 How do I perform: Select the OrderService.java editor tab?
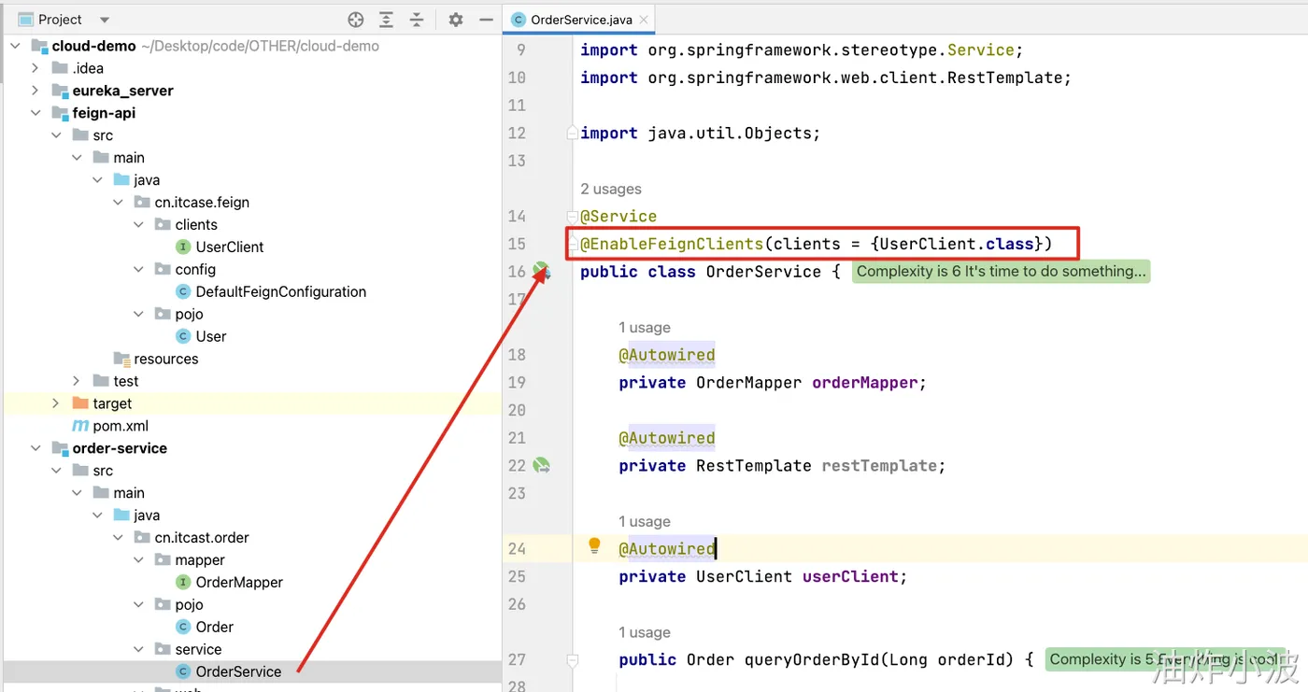[581, 20]
